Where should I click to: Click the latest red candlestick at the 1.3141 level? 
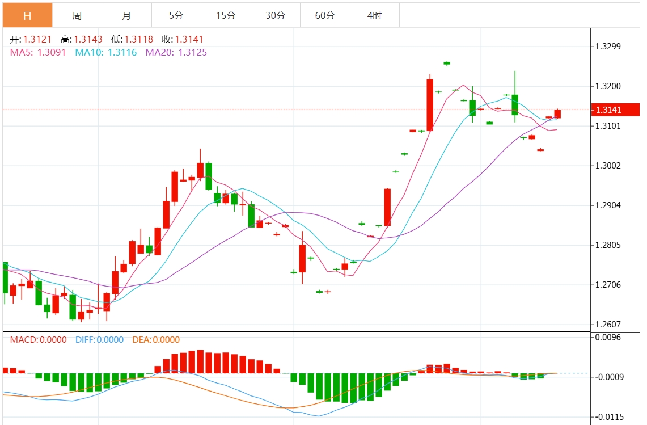coord(557,113)
